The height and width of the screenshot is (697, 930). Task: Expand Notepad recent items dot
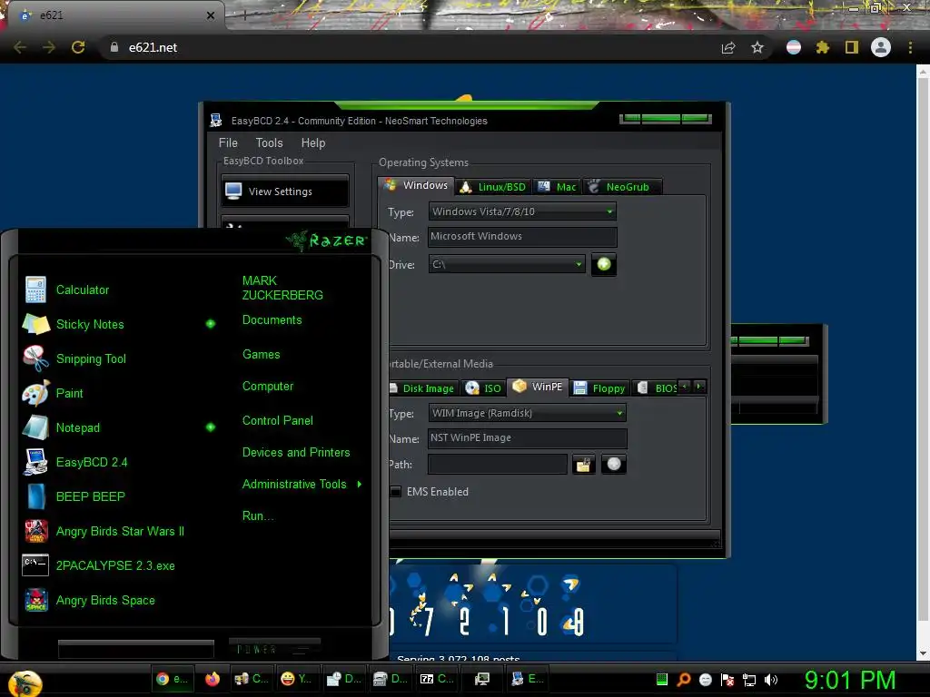pos(211,427)
